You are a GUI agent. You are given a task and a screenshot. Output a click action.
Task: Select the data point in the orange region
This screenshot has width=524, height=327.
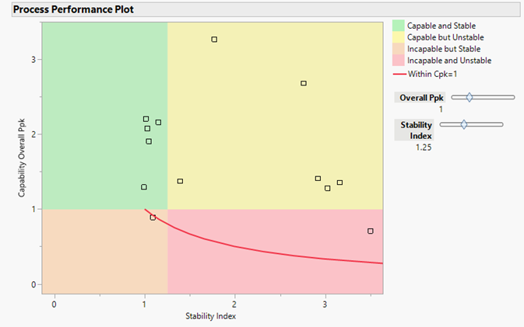(x=153, y=217)
